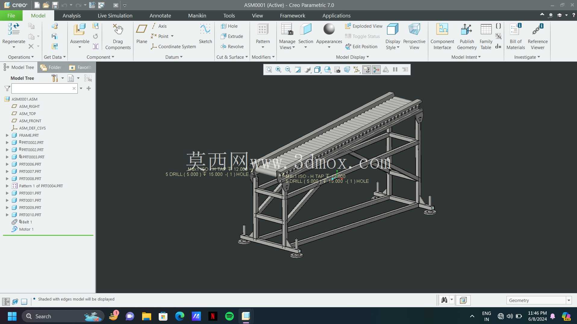577x324 pixels.
Task: Click the Assemble component icon
Action: click(x=80, y=30)
